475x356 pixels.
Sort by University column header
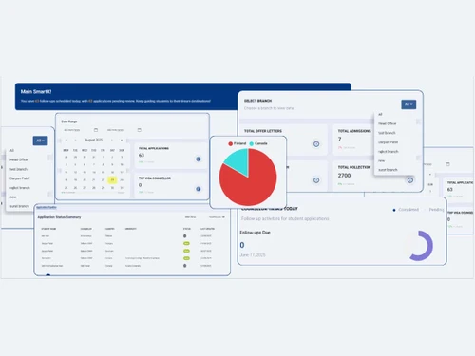131,229
